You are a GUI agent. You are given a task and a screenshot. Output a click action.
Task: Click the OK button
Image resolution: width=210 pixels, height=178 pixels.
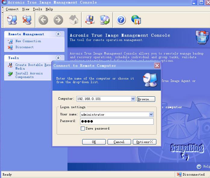(94, 142)
